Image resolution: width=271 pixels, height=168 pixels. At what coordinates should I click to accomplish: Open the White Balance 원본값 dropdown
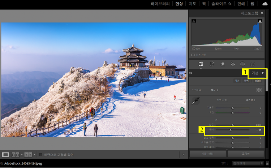coord(251,100)
